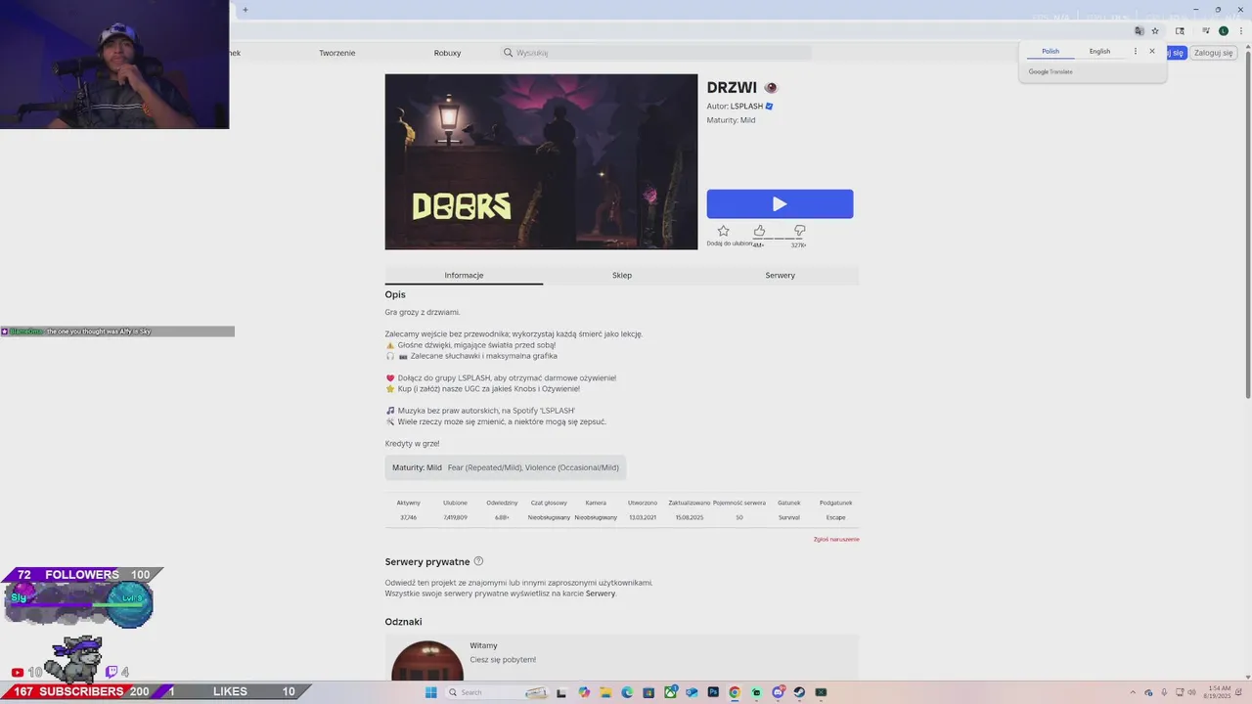Screen dimensions: 1252x704
Task: Click the blue Play game button
Action: pos(780,203)
